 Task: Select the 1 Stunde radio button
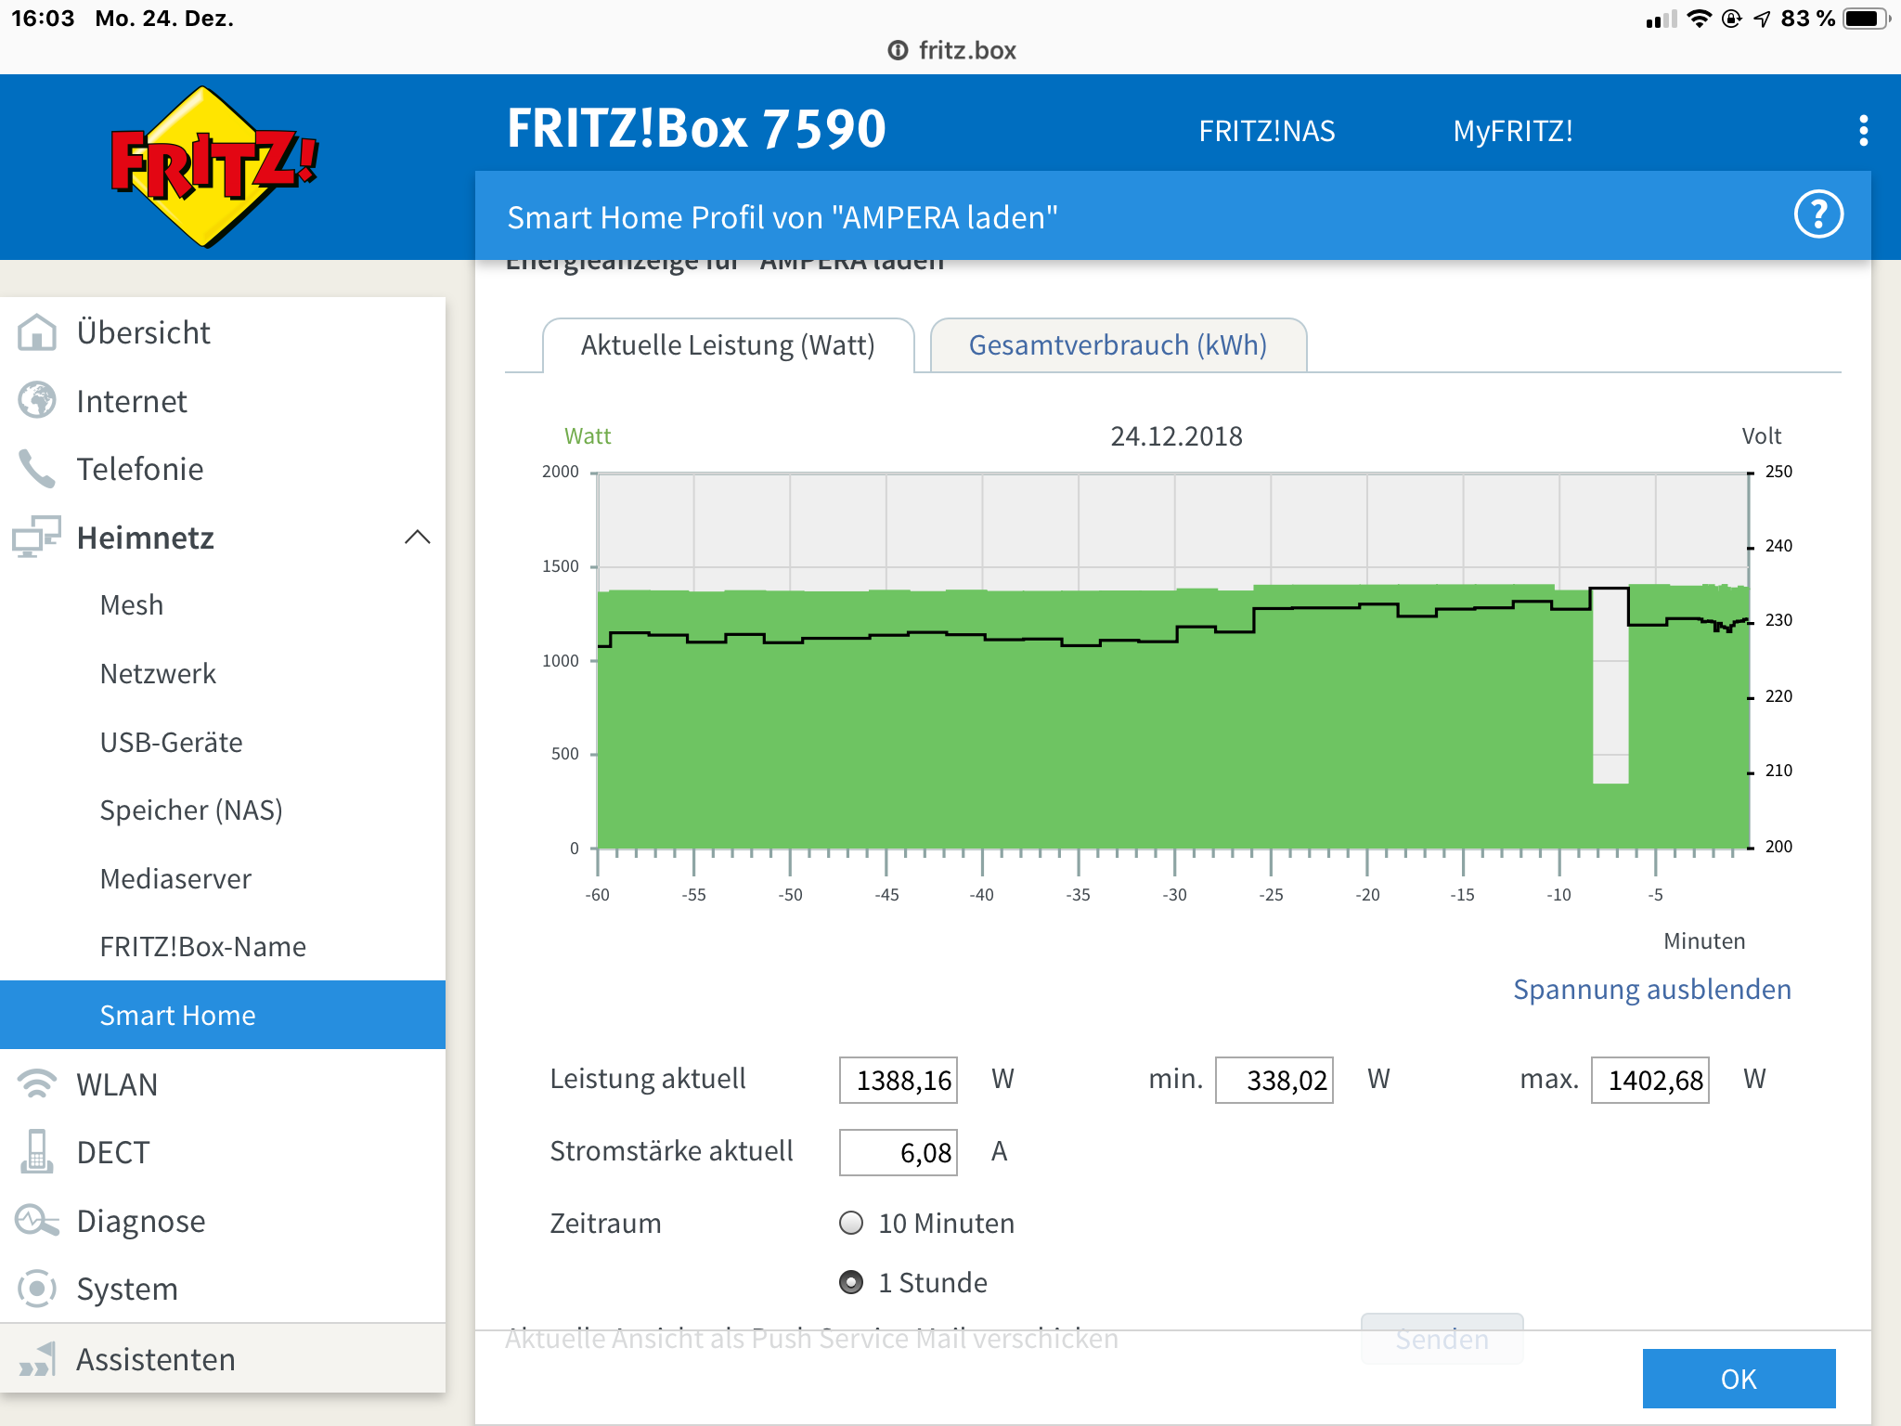pos(851,1282)
